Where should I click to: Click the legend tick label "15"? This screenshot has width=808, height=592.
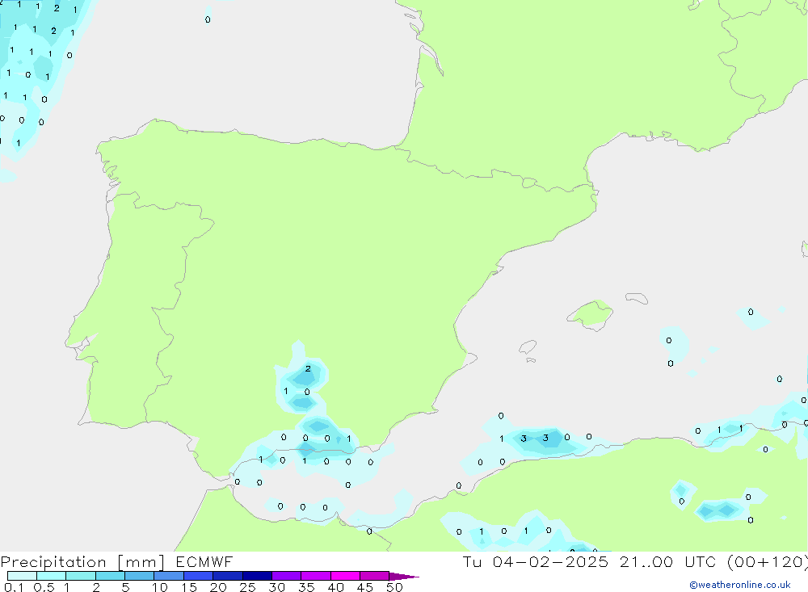pos(189,587)
